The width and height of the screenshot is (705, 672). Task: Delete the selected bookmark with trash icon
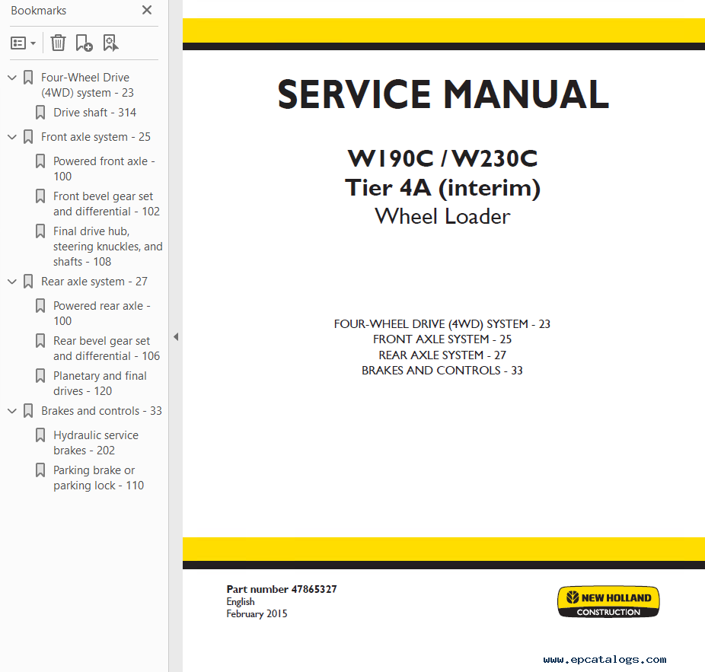58,43
